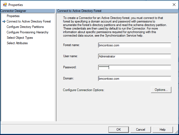The image size is (179, 135).
Task: Open connection Options dialog
Action: point(161,90)
